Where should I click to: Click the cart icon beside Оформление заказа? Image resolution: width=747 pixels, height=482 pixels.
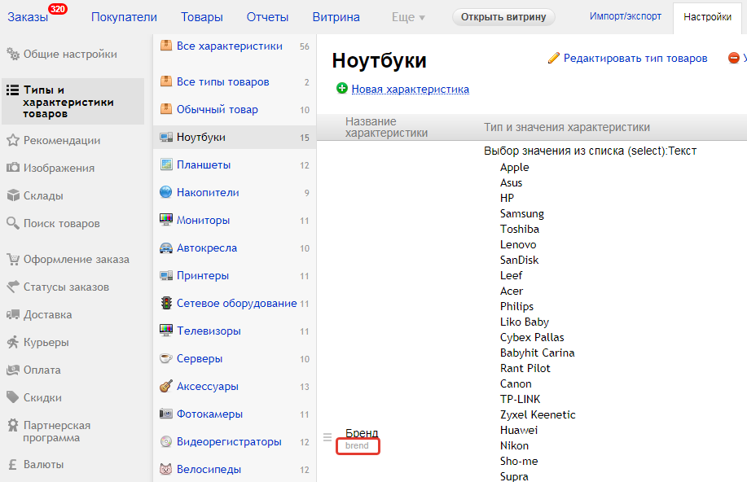click(13, 259)
